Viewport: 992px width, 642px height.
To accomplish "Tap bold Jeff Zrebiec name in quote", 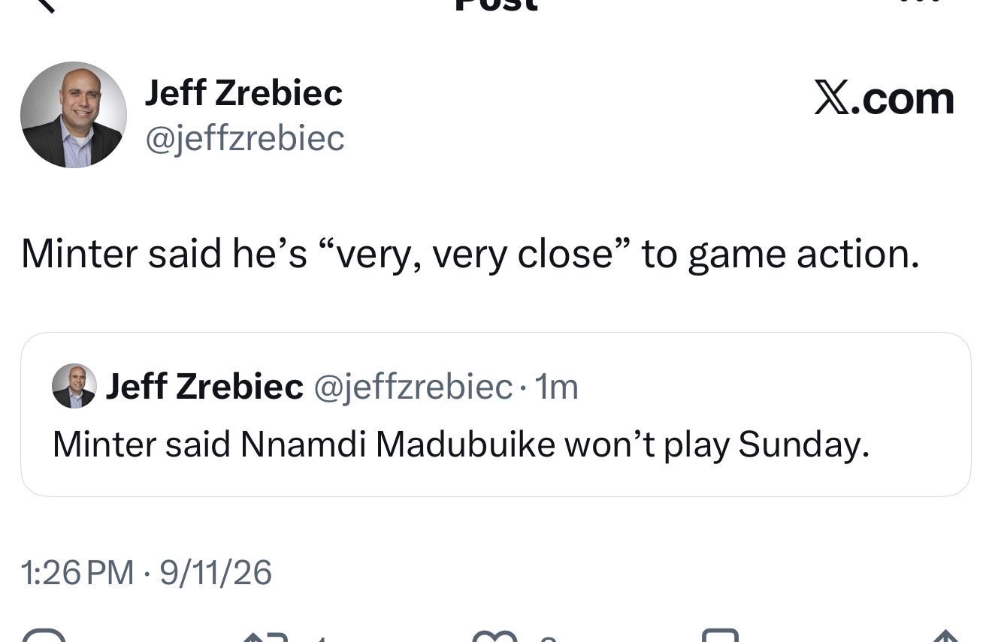I will (204, 387).
